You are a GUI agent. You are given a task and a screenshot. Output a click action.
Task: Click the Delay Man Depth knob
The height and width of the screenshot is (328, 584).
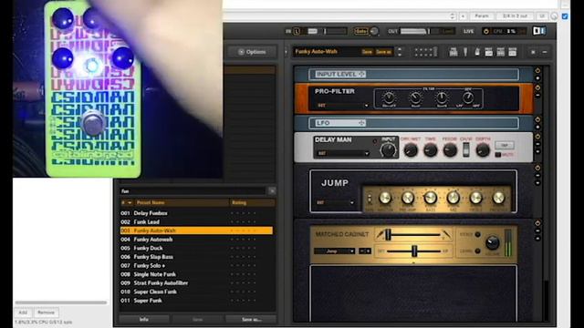coord(483,150)
